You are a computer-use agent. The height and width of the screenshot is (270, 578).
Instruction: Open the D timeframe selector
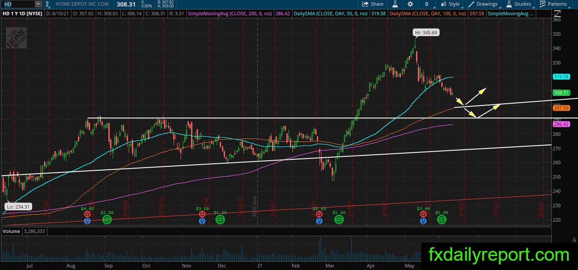coord(427,4)
